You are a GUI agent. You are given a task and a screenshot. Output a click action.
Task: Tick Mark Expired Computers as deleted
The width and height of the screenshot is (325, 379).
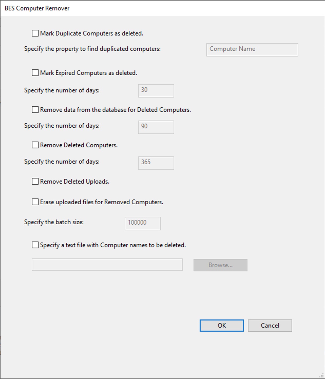[x=35, y=73]
